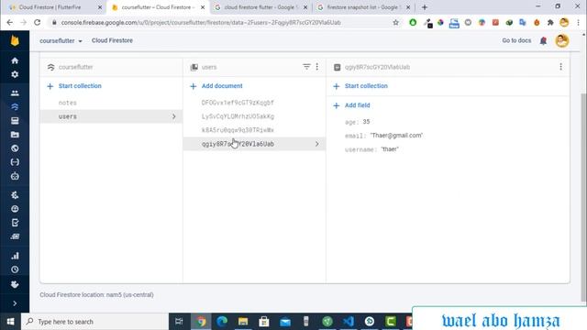
Task: Go to Project Overview home icon
Action: [x=15, y=60]
